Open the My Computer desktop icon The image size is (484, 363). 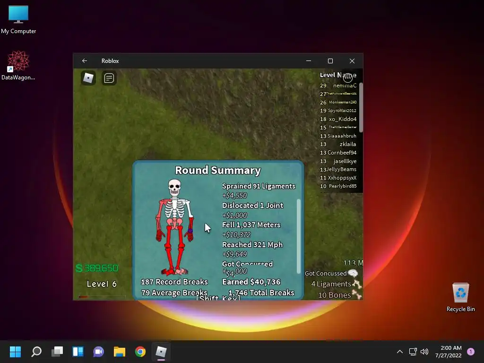pos(18,19)
